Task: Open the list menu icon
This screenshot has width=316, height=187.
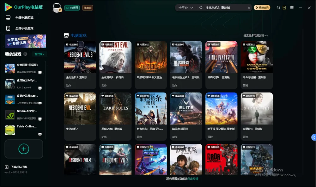Action: 292,8
